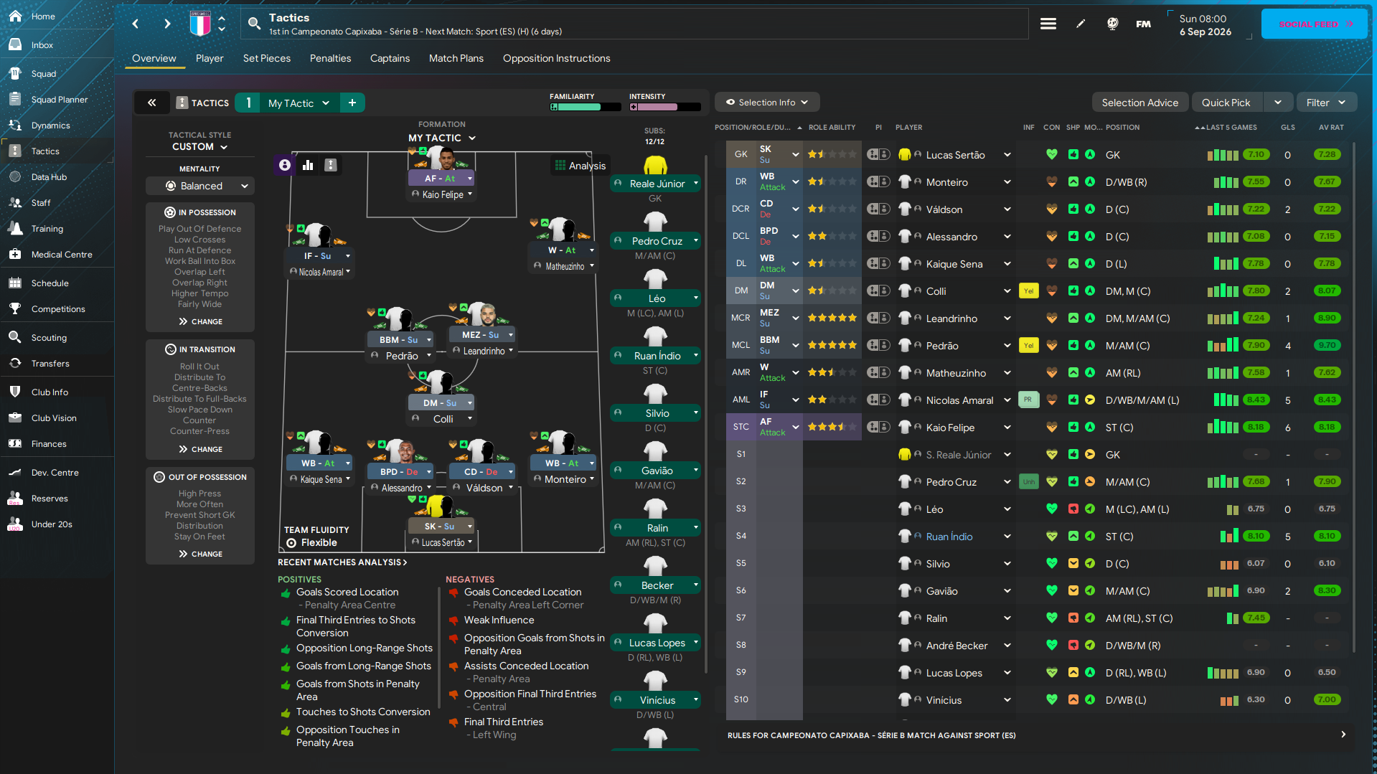1377x774 pixels.
Task: Go back with the left arrow
Action: coord(136,24)
